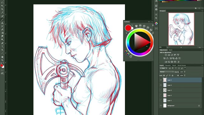Select the Hand tool
The image size is (204, 115).
point(2,57)
